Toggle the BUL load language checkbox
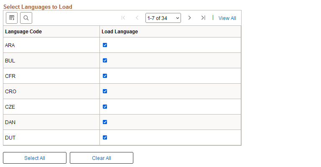This screenshot has width=321, height=167. tap(105, 60)
